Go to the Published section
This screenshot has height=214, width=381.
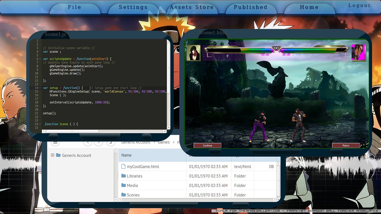[x=250, y=8]
